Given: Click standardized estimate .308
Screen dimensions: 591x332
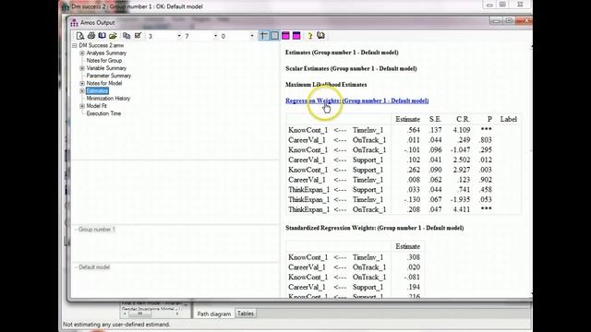Looking at the screenshot, I should (x=414, y=257).
